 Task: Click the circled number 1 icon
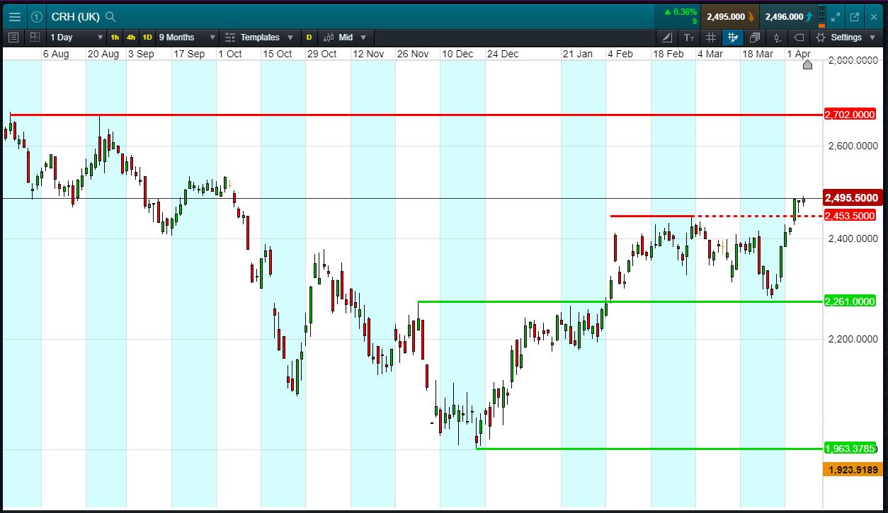pyautogui.click(x=38, y=17)
